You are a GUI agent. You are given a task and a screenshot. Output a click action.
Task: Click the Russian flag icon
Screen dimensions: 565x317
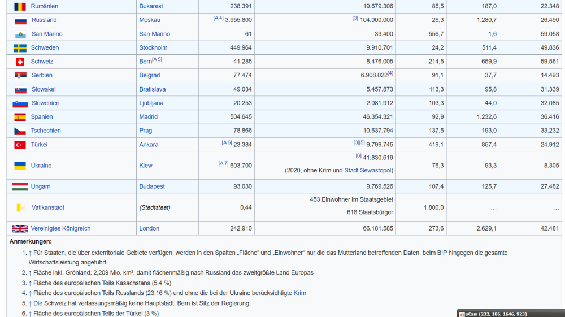point(20,20)
